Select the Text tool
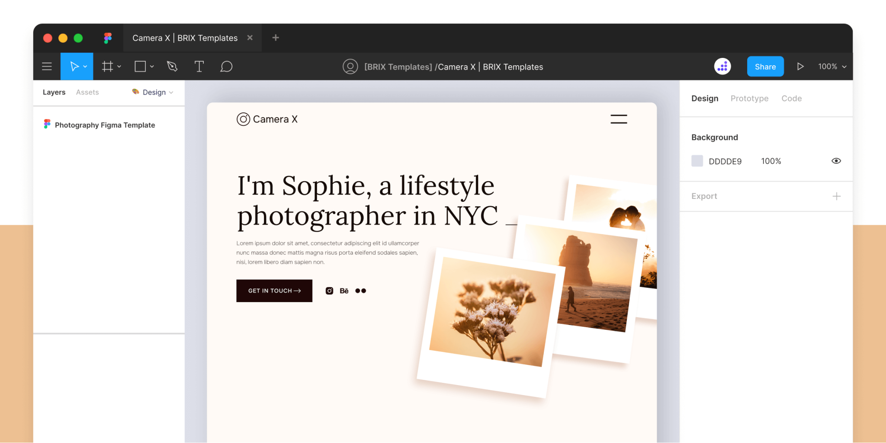The width and height of the screenshot is (886, 443). click(199, 66)
